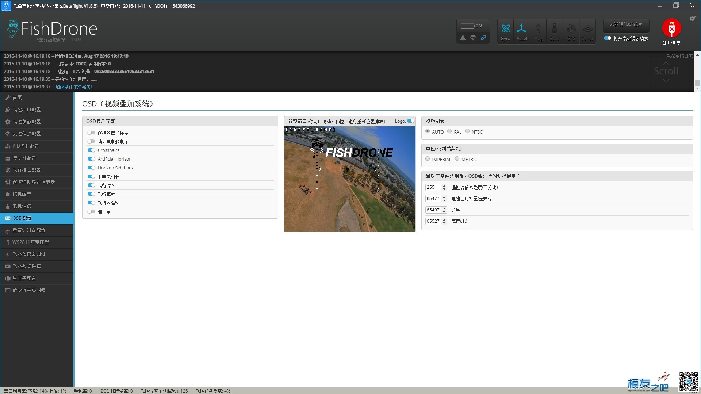The width and height of the screenshot is (701, 394).
Task: Click the 断开连接 label
Action: click(x=671, y=43)
